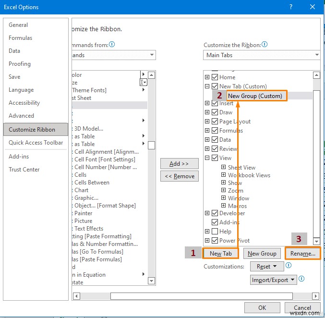This screenshot has height=318, width=325.
Task: Click the horizontal scrollbar right arrow
Action: click(x=315, y=296)
